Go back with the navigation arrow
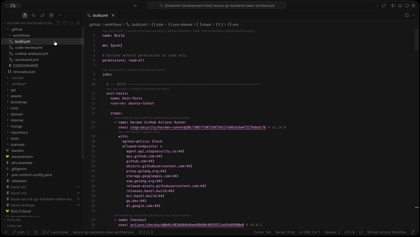This screenshot has width=420, height=237. [x=136, y=6]
